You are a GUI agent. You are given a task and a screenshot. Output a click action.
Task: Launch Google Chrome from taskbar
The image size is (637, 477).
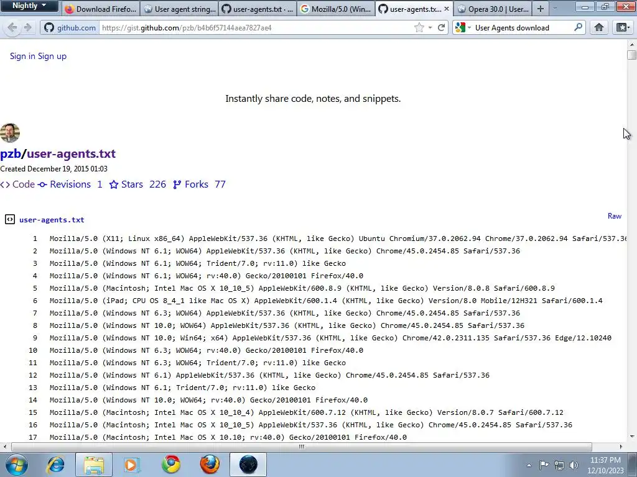tap(170, 465)
